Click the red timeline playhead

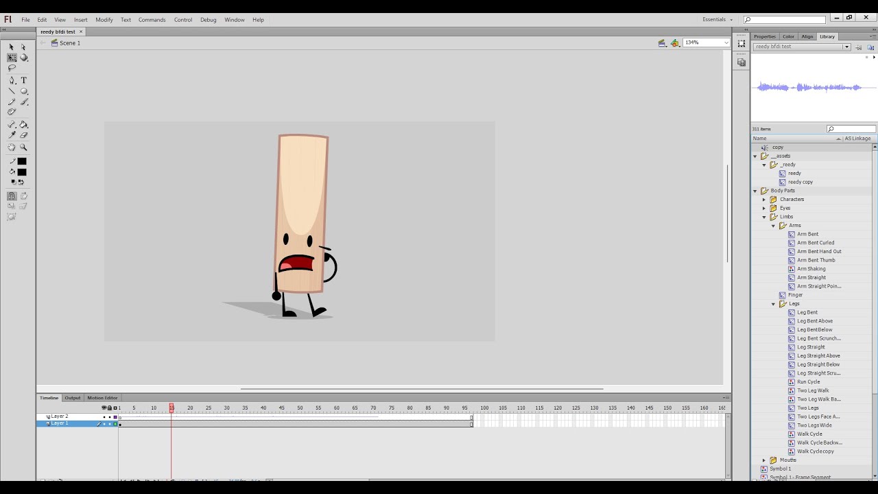pos(171,408)
